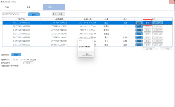Open the 连接 tab

point(28,7)
